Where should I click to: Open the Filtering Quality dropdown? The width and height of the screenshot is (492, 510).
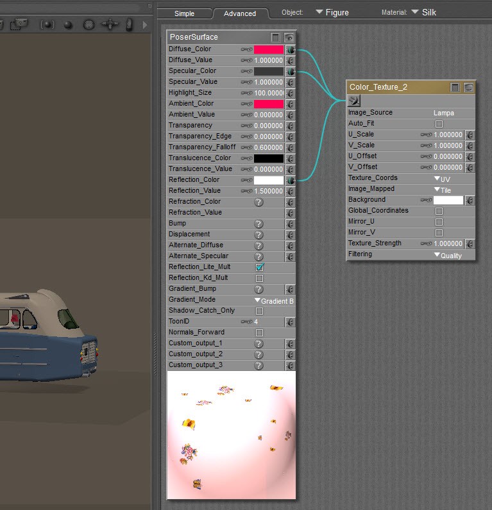[448, 256]
